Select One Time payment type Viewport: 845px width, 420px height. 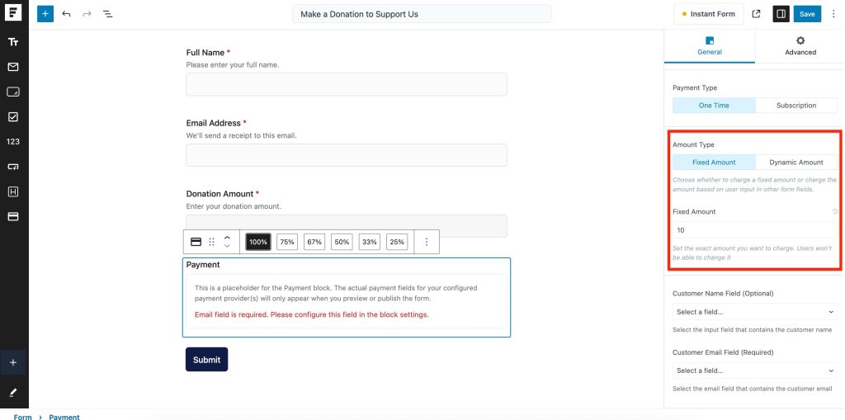click(713, 106)
